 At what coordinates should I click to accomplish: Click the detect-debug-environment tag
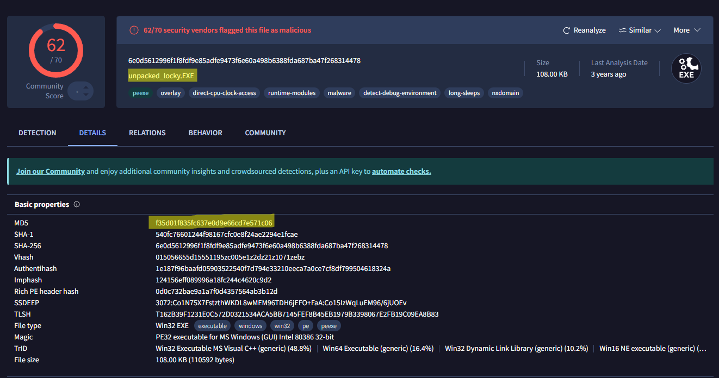[x=400, y=93]
